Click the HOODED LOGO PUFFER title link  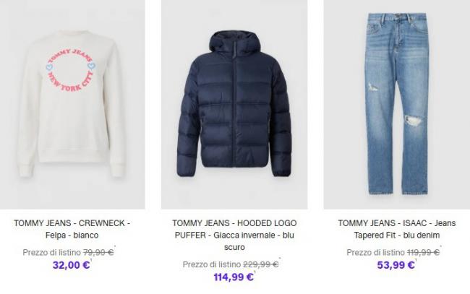[x=234, y=235]
